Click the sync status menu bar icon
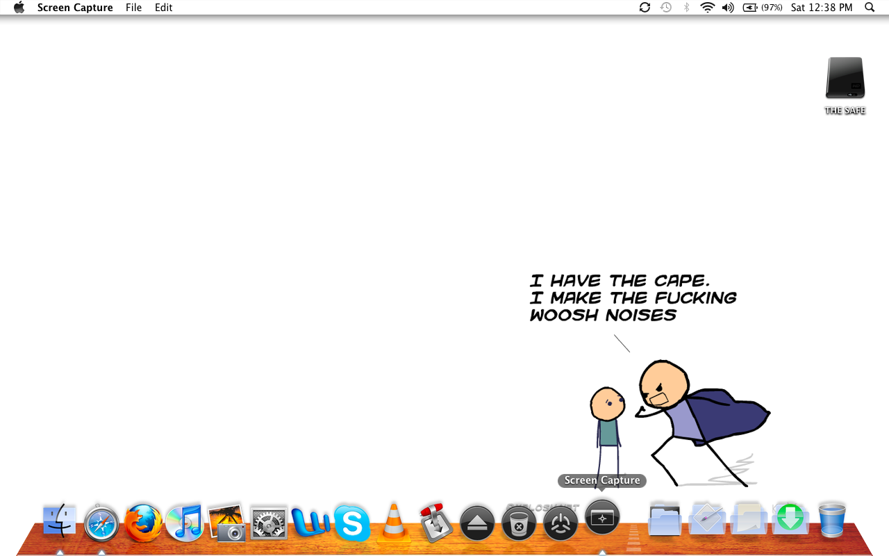 (x=645, y=8)
